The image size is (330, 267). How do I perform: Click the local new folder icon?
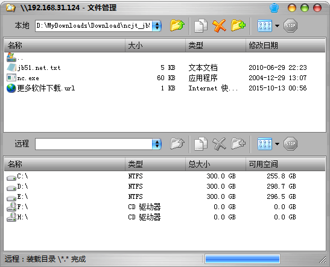[x=238, y=26]
